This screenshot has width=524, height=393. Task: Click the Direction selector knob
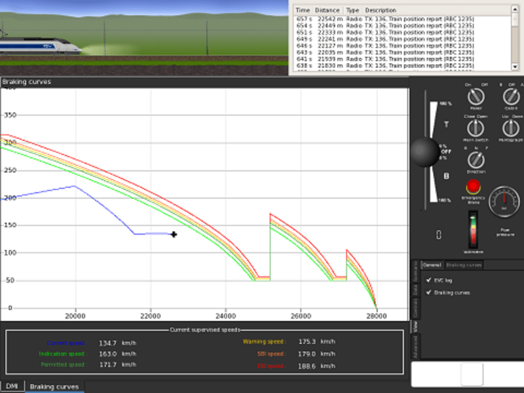(476, 159)
